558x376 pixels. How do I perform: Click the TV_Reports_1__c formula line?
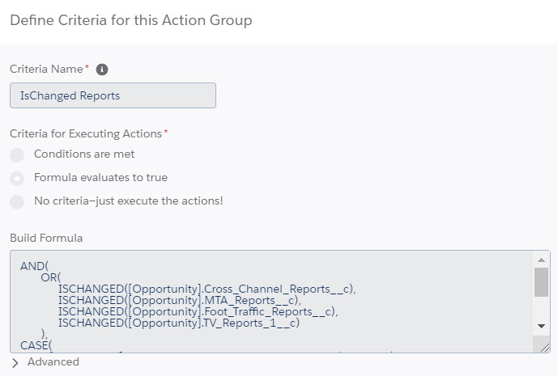(x=179, y=323)
